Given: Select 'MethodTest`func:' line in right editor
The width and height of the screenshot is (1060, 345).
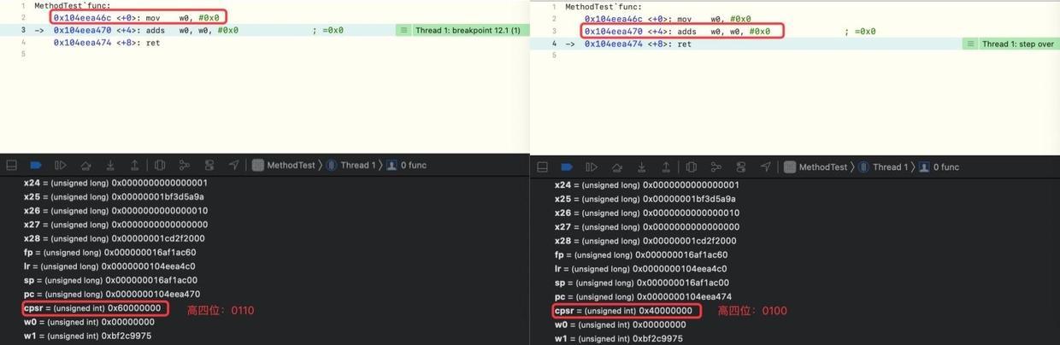Looking at the screenshot, I should point(604,7).
